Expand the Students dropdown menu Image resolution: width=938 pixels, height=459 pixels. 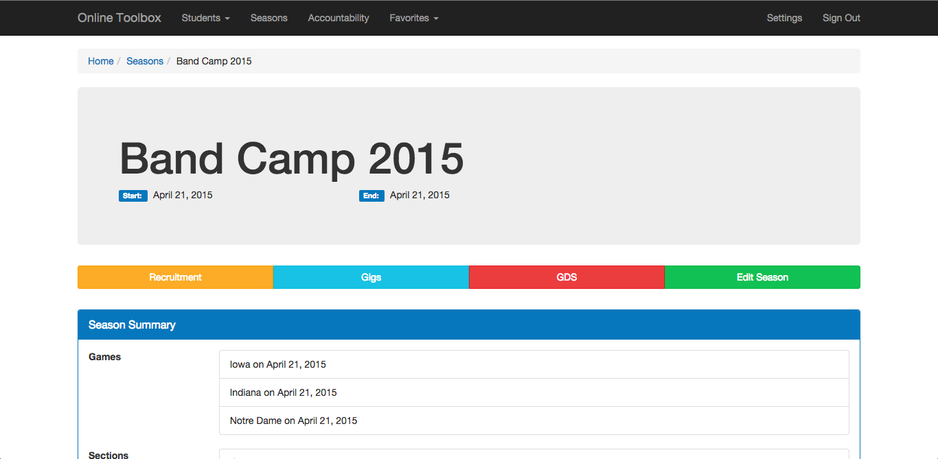(x=205, y=18)
